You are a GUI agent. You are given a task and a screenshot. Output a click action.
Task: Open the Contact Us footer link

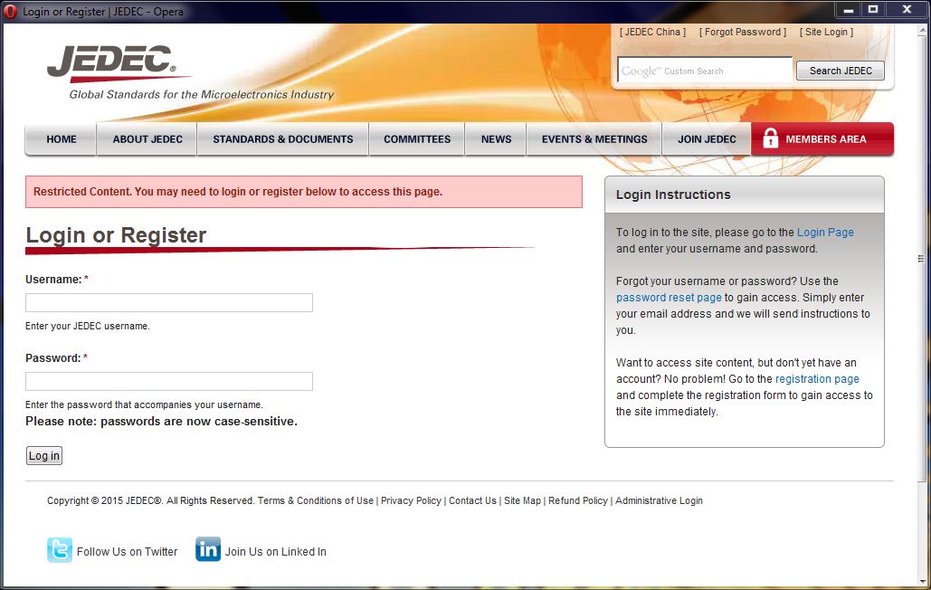click(472, 500)
